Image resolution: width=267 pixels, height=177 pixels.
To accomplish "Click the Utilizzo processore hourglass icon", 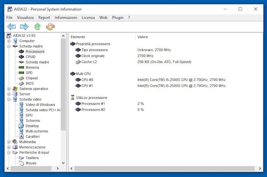I will point(73,98).
